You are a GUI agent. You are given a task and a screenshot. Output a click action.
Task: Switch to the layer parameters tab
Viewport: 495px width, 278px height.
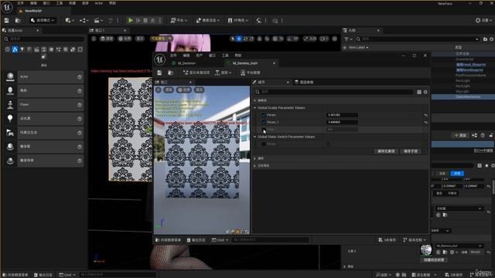point(304,83)
